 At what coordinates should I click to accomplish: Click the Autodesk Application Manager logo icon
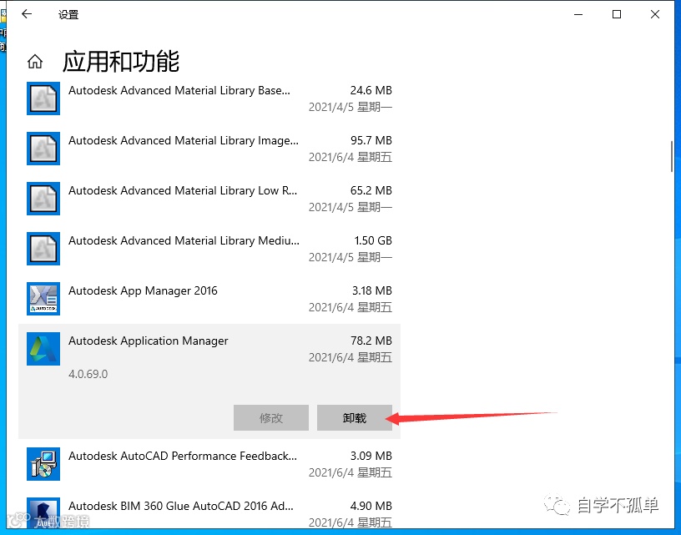coord(43,349)
